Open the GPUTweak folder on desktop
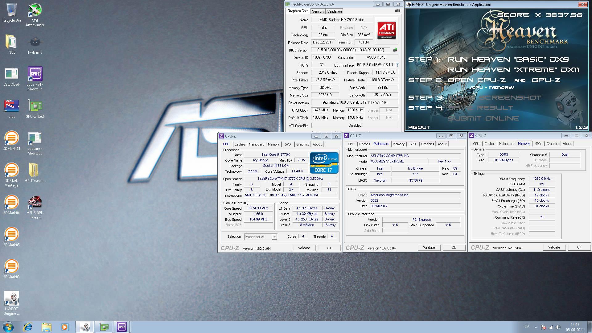Screen dimensions: 592x333 [35, 173]
